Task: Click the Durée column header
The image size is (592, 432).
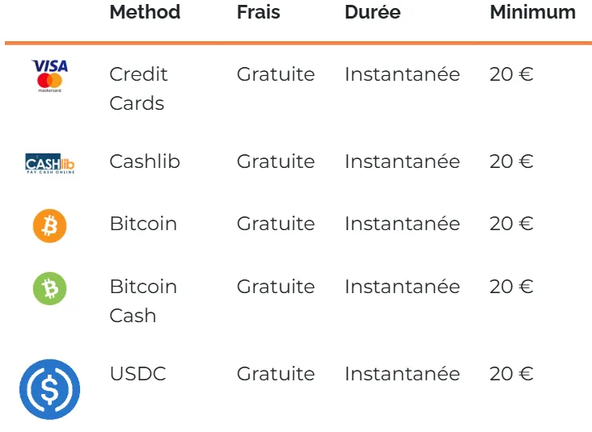Action: point(372,12)
